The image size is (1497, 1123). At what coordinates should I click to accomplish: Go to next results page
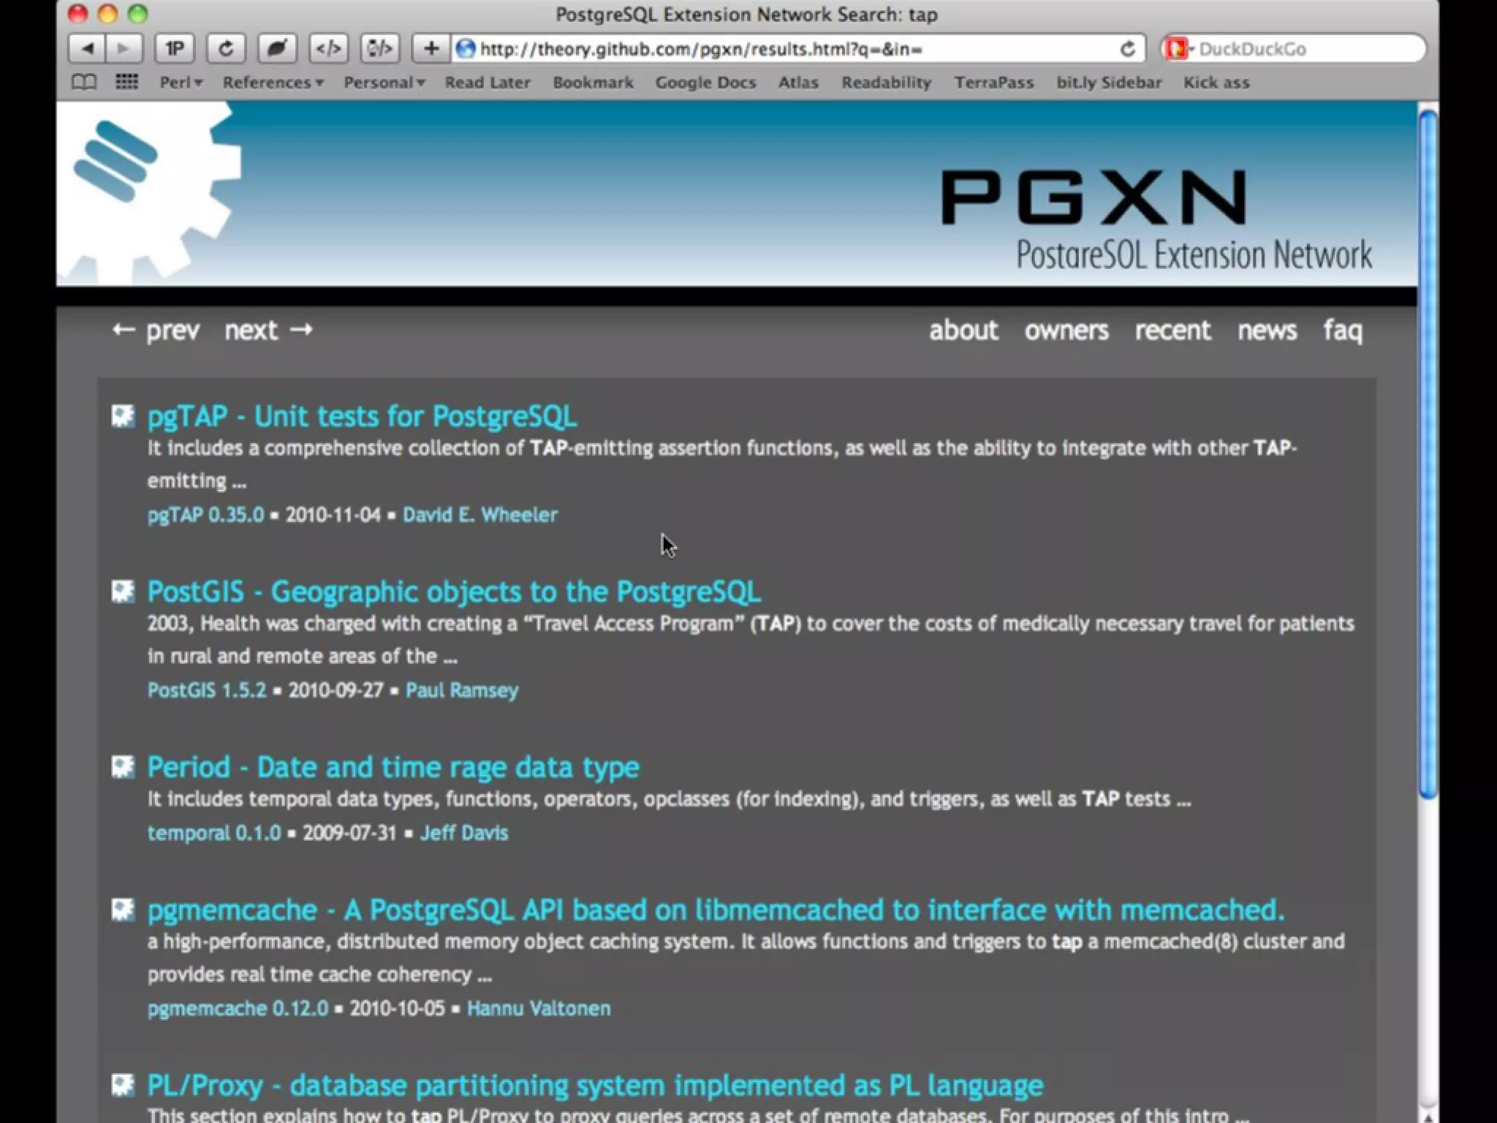pyautogui.click(x=268, y=330)
